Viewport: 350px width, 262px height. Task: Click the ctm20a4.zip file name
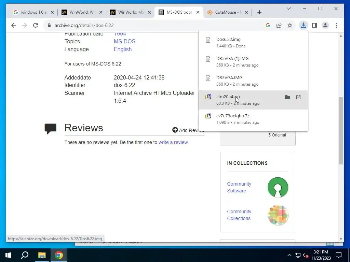(228, 97)
